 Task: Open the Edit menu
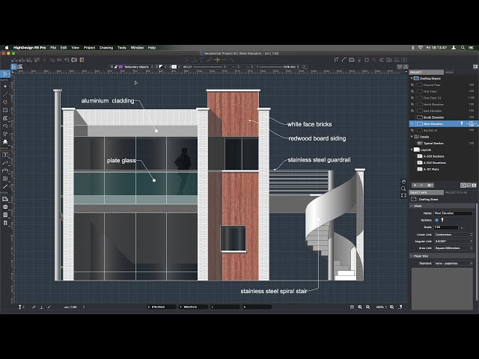[64, 48]
